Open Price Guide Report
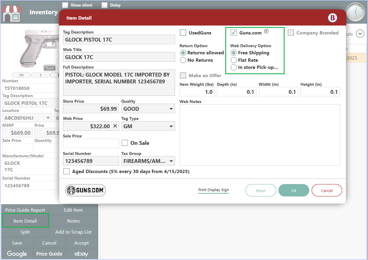This screenshot has height=260, width=368. (x=25, y=210)
